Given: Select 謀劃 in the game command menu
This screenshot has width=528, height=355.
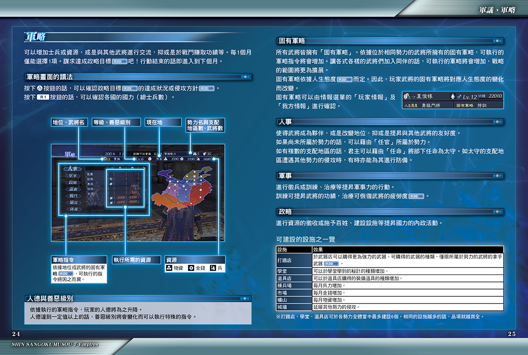Looking at the screenshot, I should pos(73,189).
